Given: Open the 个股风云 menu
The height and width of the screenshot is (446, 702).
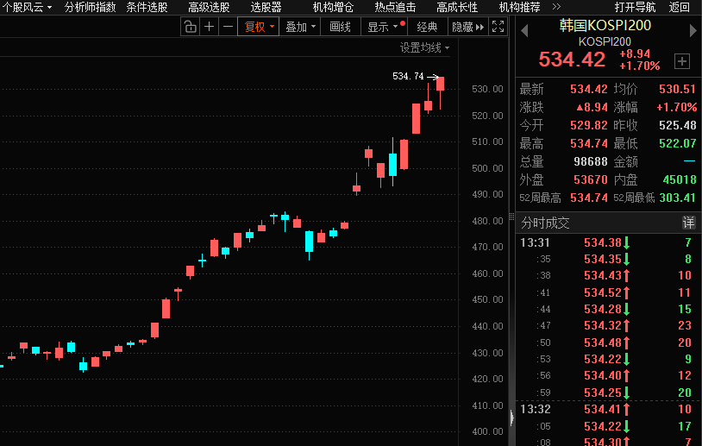Looking at the screenshot, I should point(27,7).
